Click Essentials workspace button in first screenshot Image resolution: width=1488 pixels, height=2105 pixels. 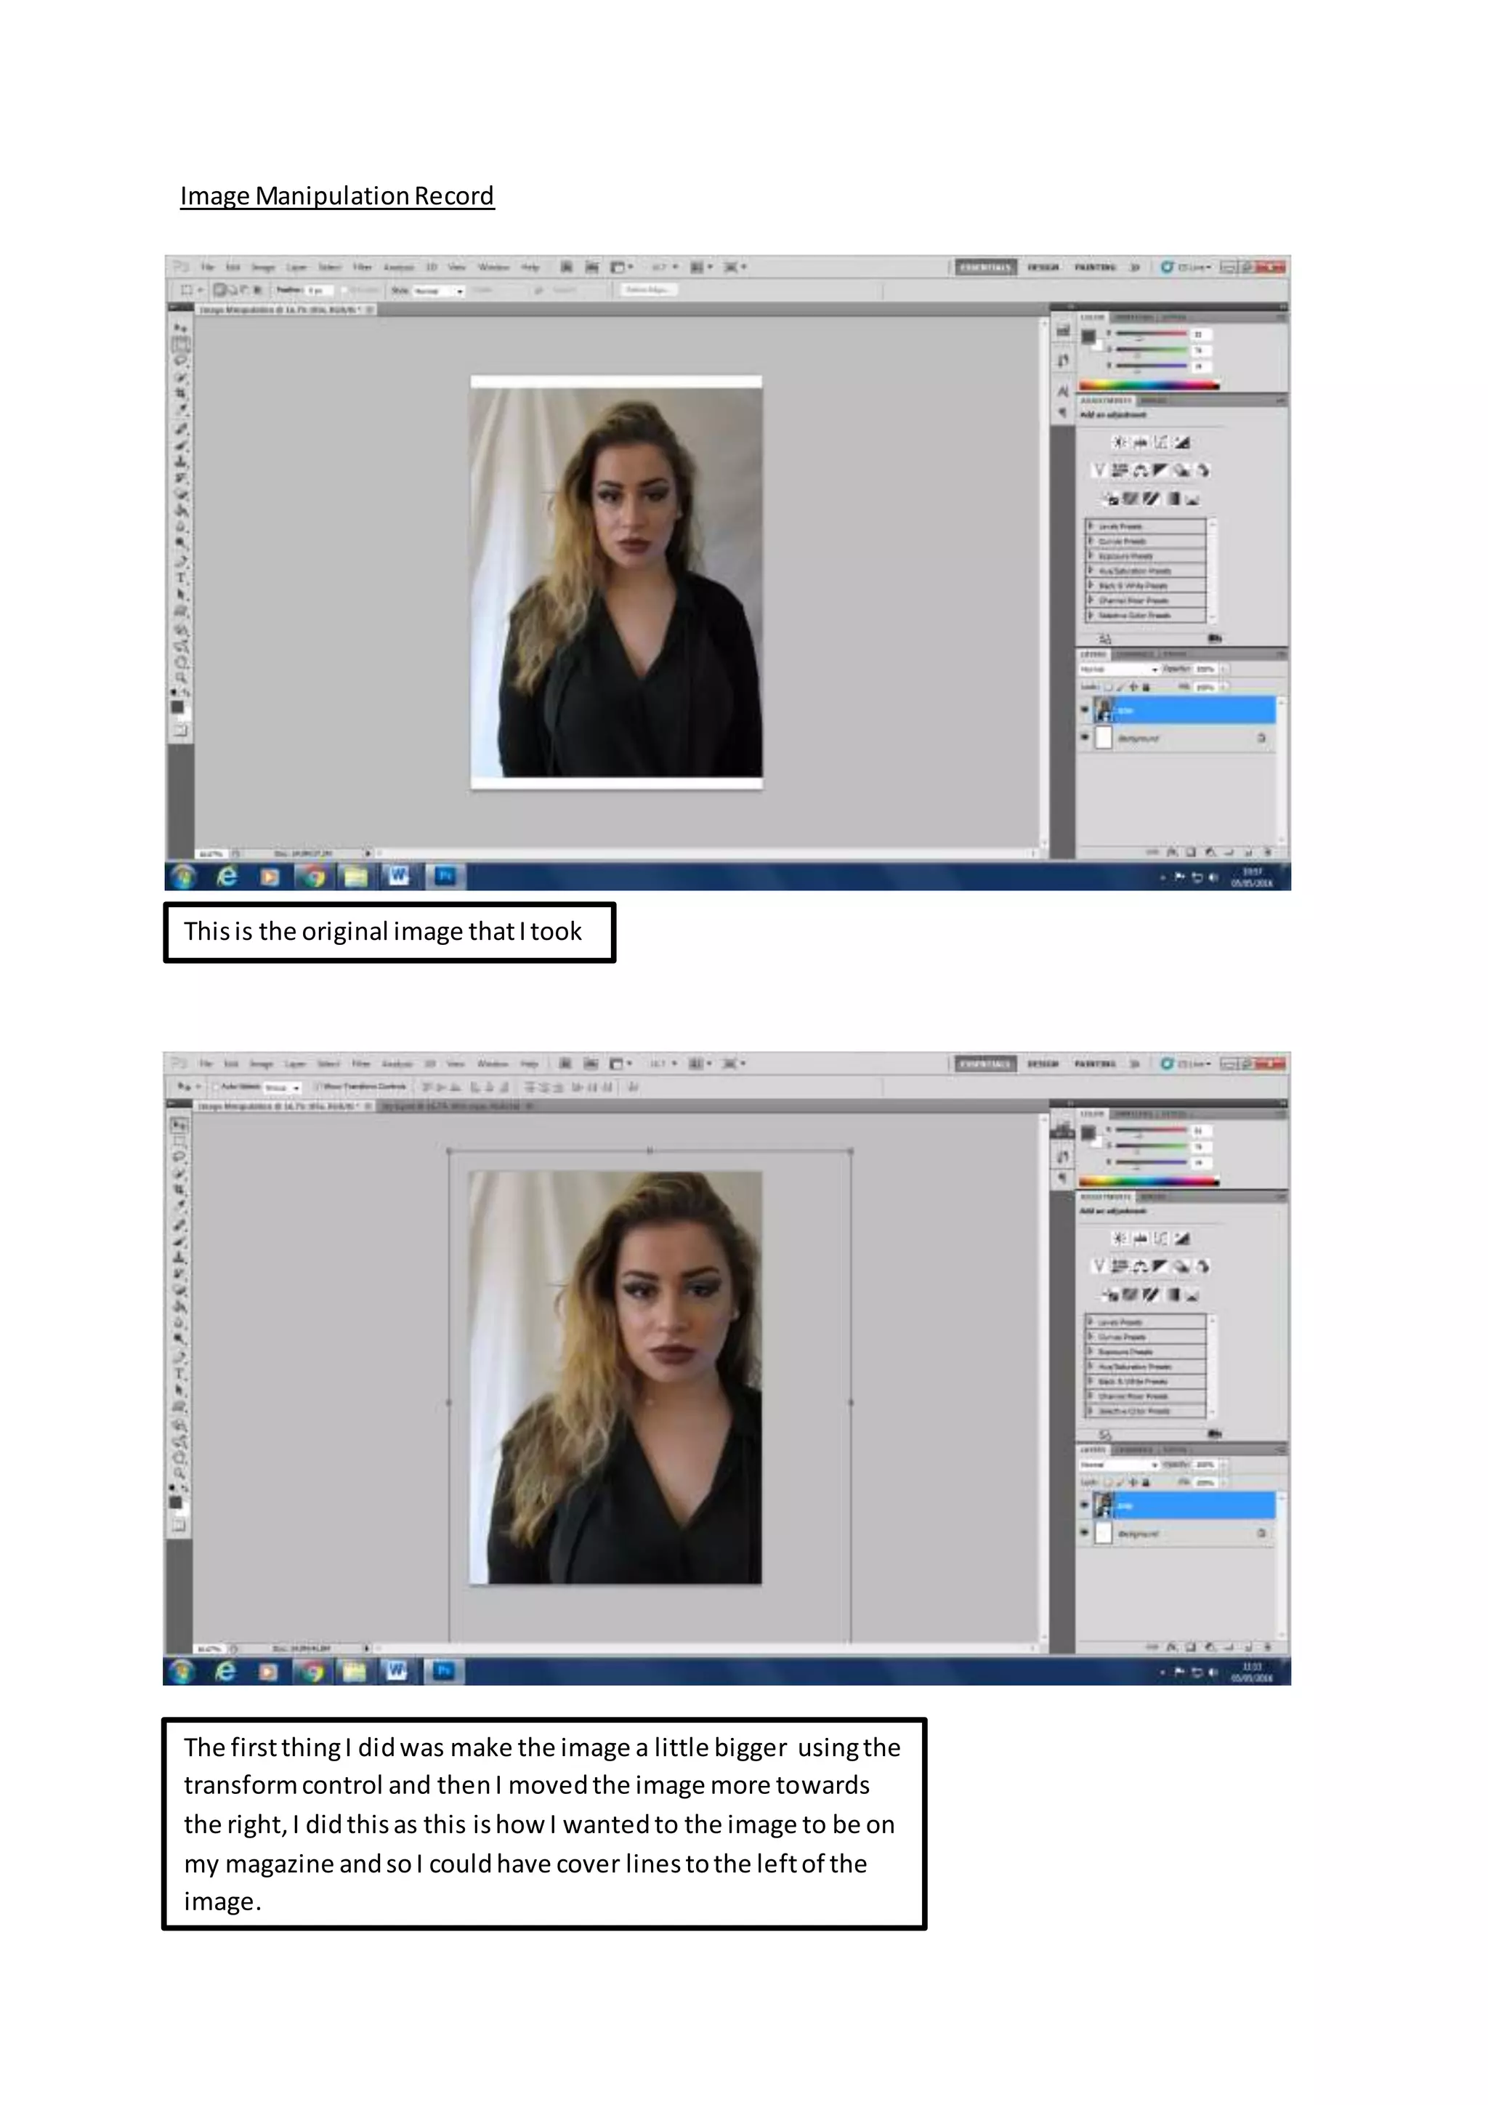tap(986, 267)
